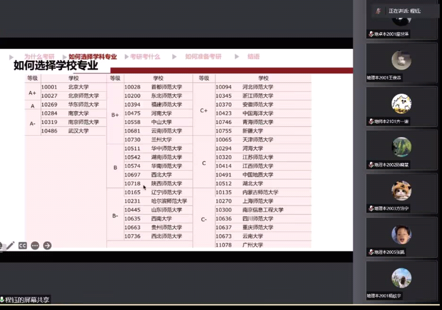Click the muted mic icon in the 正在讲话 banner

pyautogui.click(x=378, y=11)
